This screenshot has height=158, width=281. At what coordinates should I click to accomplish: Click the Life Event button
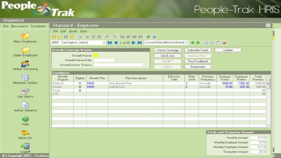(x=168, y=56)
